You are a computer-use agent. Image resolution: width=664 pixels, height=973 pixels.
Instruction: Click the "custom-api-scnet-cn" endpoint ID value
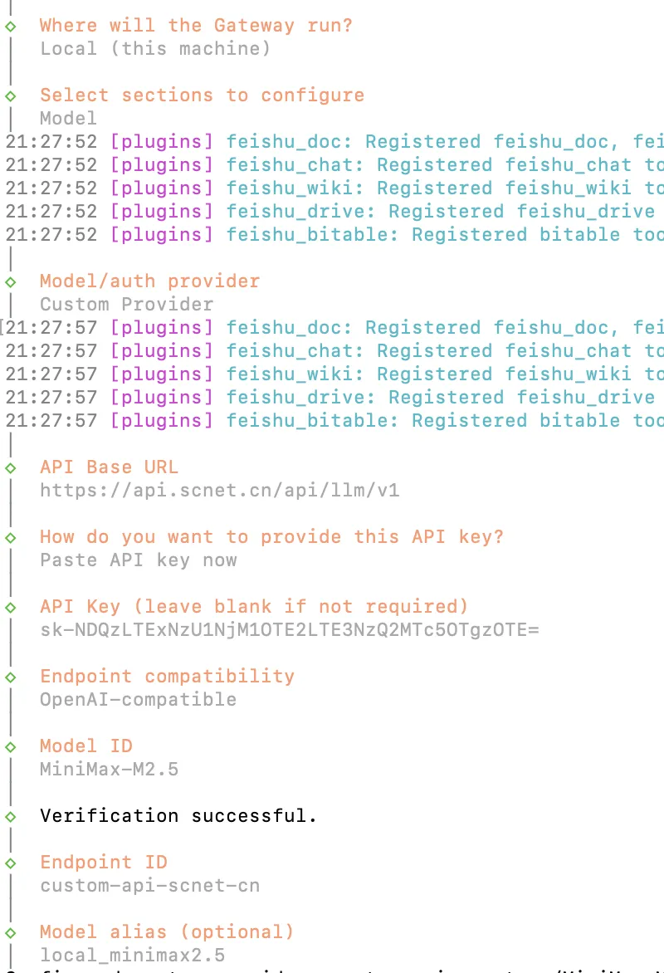tap(150, 886)
